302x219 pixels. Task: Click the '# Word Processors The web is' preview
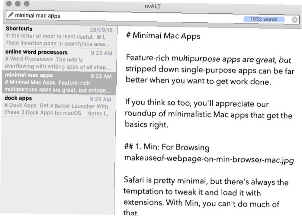[x=57, y=63]
